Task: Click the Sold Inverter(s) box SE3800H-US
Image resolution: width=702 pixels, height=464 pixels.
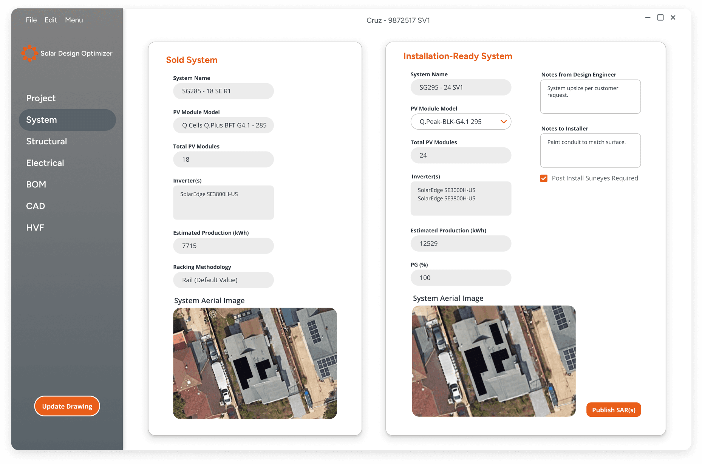Action: pos(223,203)
